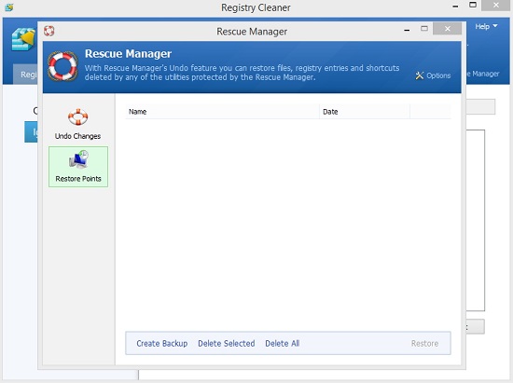513x383 pixels.
Task: Click the Restore Points computer icon
Action: tap(78, 159)
